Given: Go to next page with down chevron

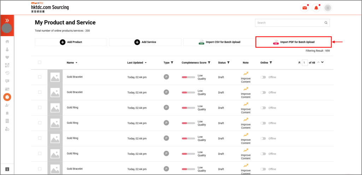Looking at the screenshot, I should tap(322, 62).
